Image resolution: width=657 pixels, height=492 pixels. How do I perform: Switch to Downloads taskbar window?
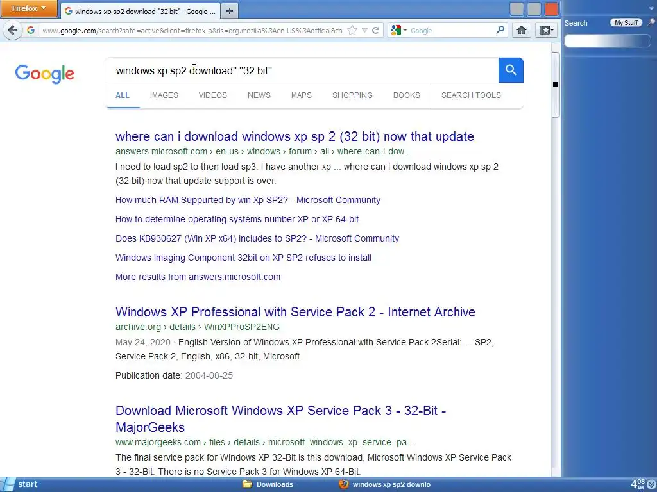tap(268, 484)
